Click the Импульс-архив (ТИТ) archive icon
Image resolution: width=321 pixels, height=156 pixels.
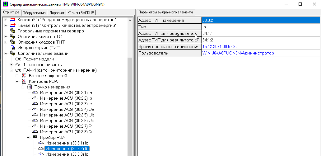pyautogui.click(x=13, y=48)
